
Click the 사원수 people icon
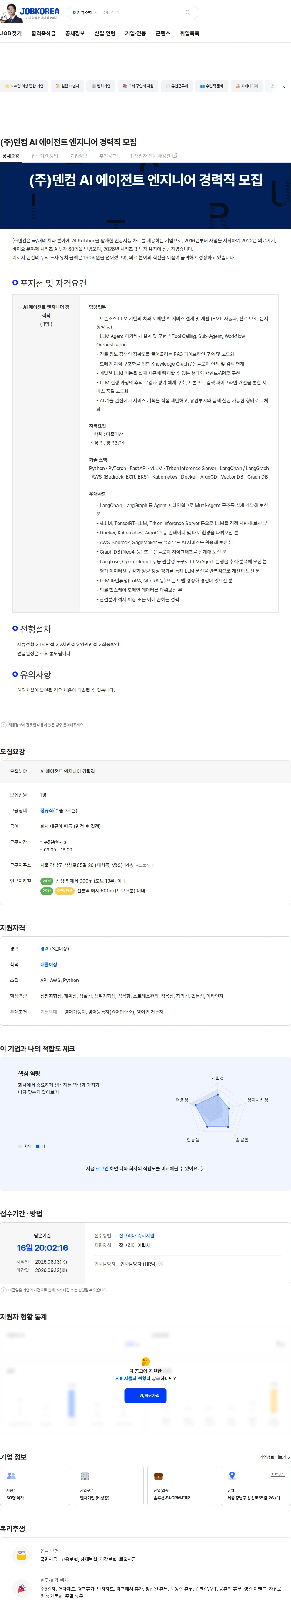click(11, 1476)
